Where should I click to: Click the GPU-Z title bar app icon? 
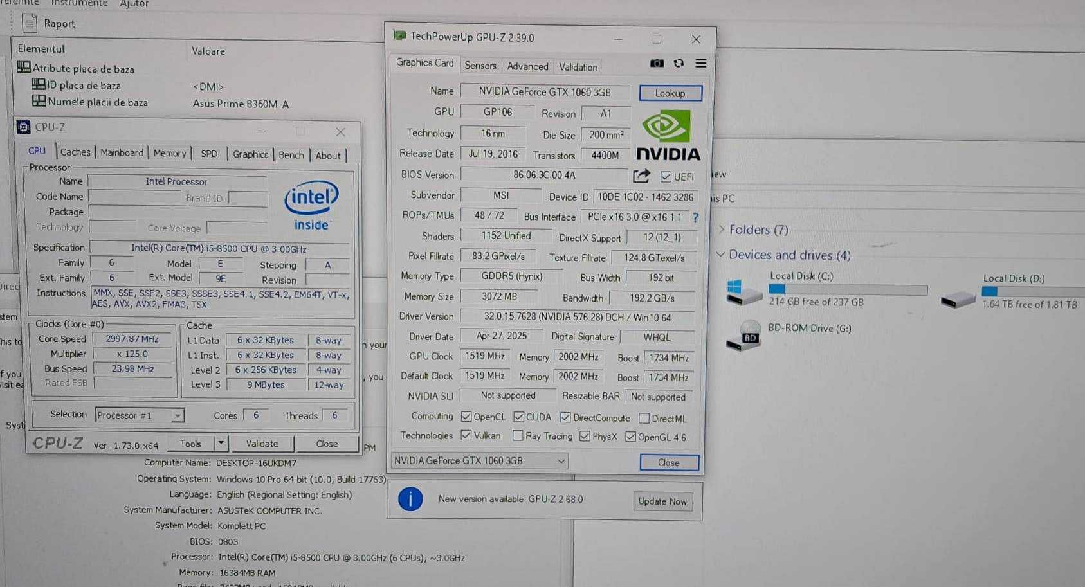(x=399, y=35)
